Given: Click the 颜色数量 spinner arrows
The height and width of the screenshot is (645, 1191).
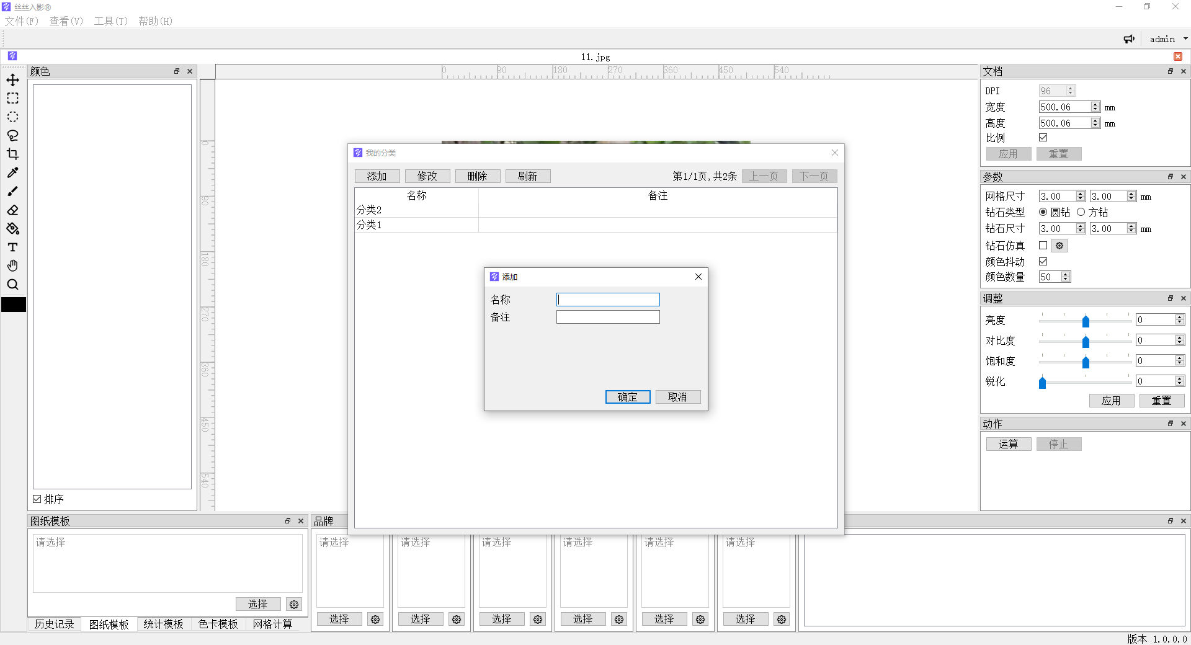Looking at the screenshot, I should (x=1066, y=277).
